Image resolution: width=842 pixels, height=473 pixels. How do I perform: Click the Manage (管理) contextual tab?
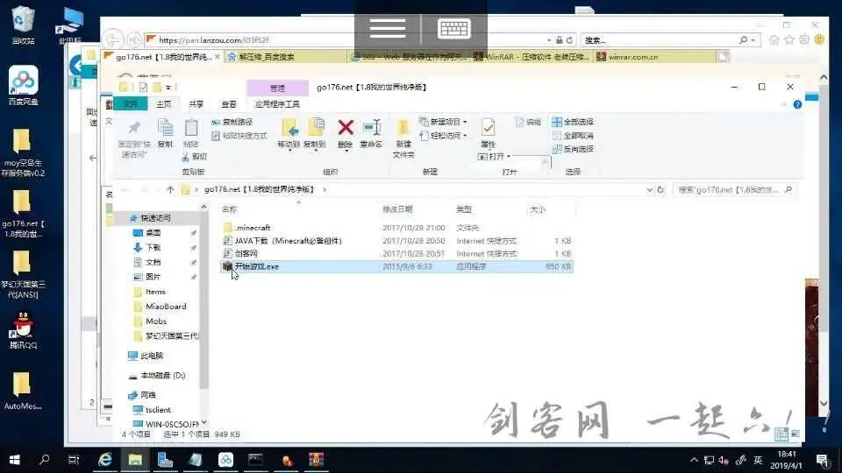point(278,88)
